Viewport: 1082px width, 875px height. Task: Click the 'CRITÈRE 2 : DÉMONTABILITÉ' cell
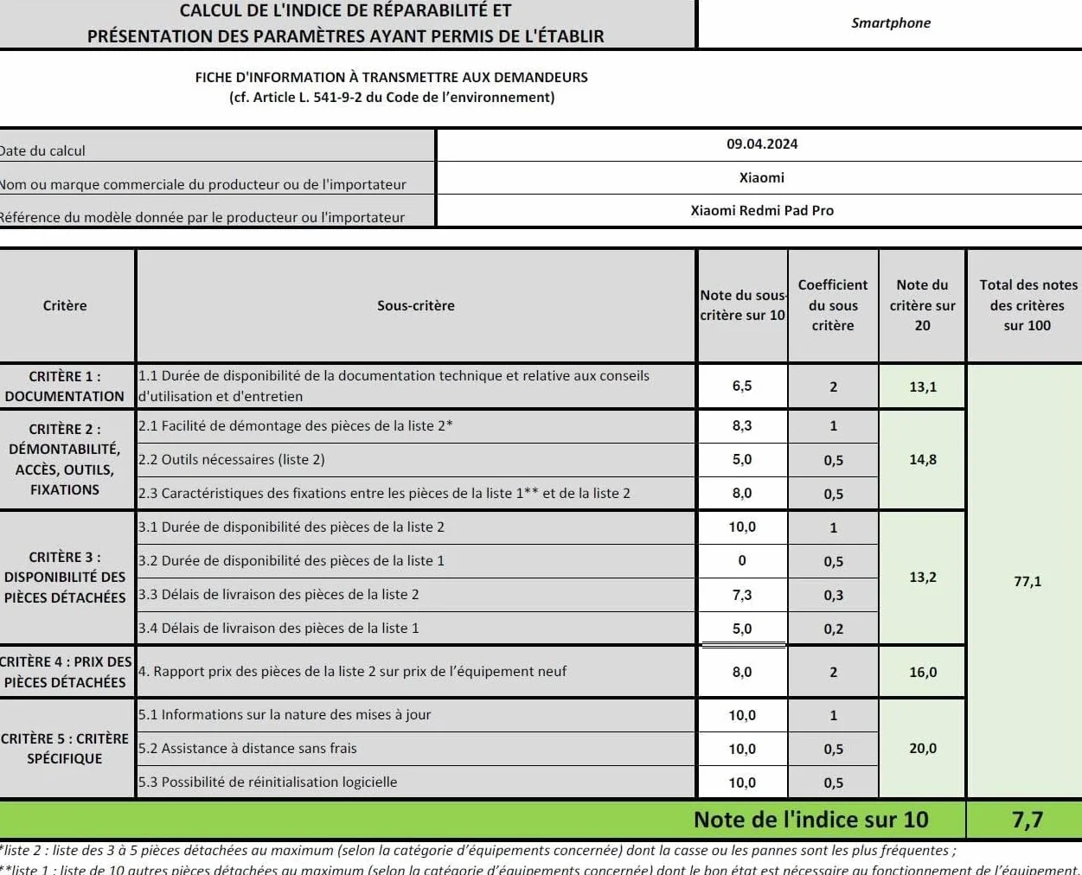[x=66, y=459]
